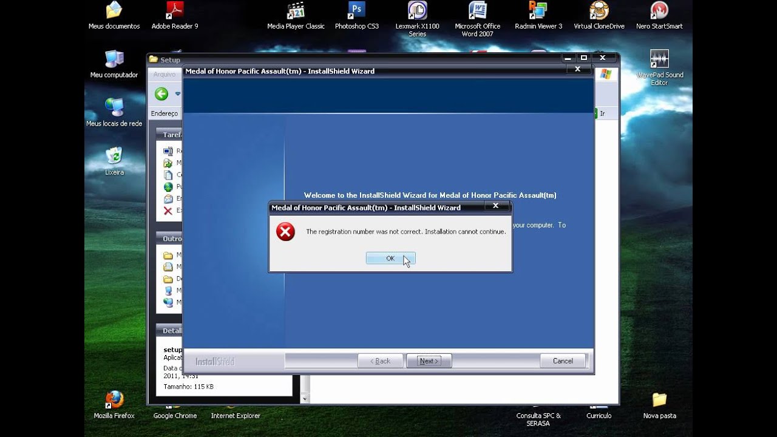Viewport: 777px width, 437px height.
Task: Maximize the Setup explorer window
Action: [x=584, y=58]
